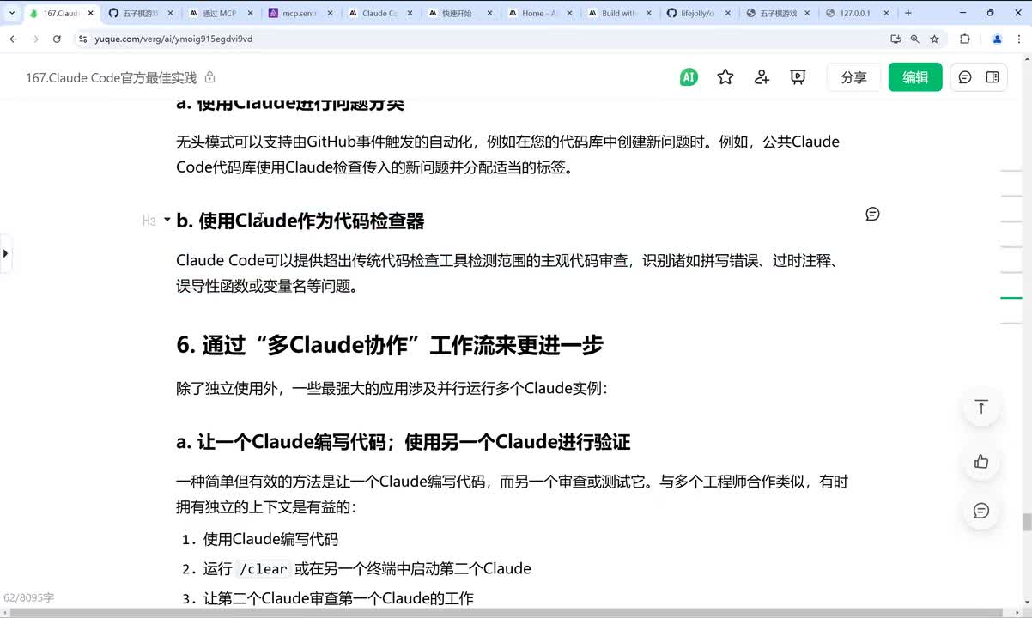Click document title '167.Claude Code官方最佳实践'
The height and width of the screenshot is (618, 1032).
pos(111,78)
